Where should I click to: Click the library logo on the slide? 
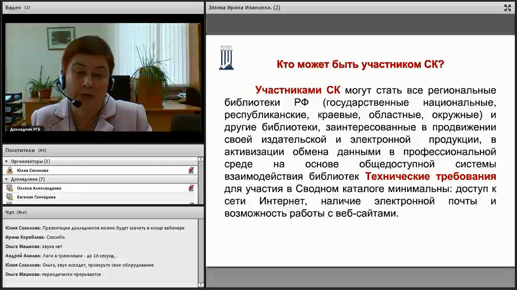pyautogui.click(x=226, y=58)
